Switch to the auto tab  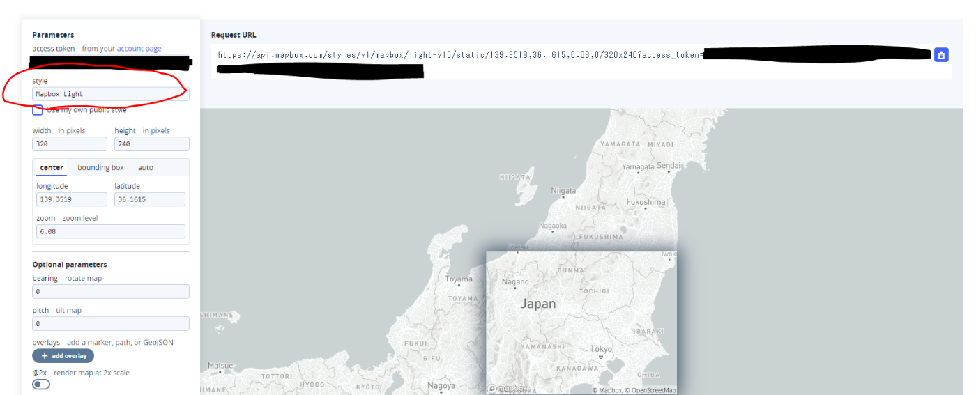pos(146,168)
